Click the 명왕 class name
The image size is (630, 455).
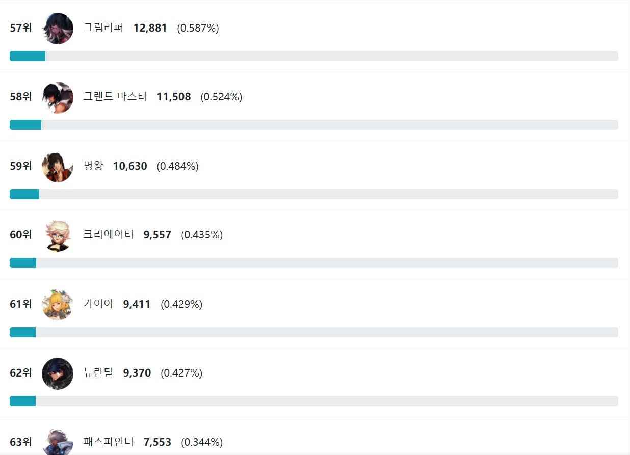93,166
